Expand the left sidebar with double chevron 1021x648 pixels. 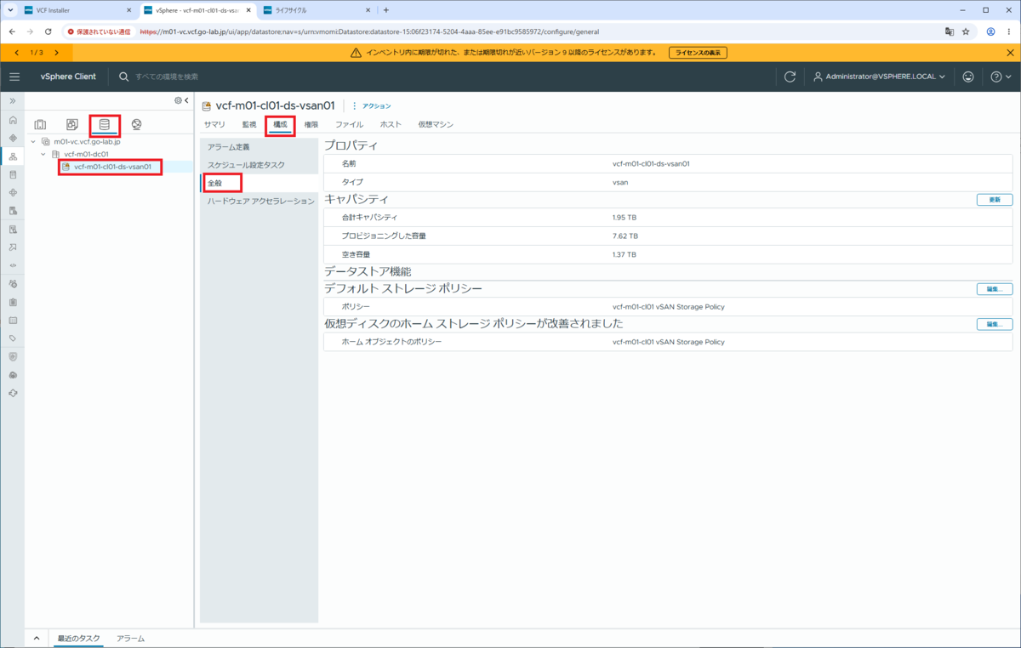(x=13, y=100)
